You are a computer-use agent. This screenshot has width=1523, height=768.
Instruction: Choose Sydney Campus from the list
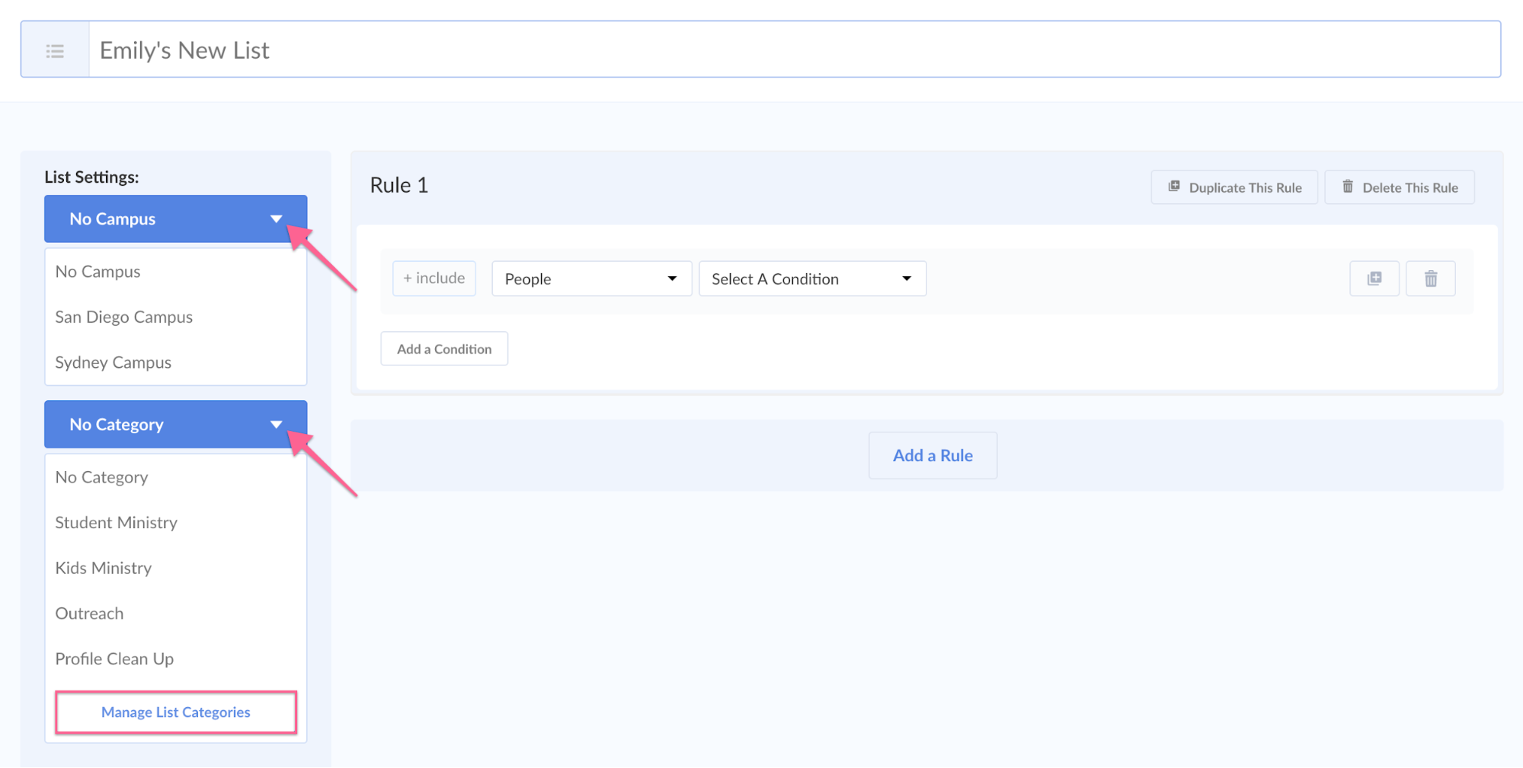tap(113, 363)
